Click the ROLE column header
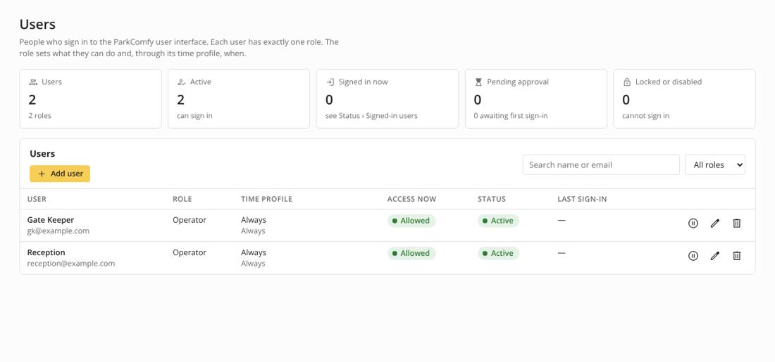 pyautogui.click(x=182, y=199)
